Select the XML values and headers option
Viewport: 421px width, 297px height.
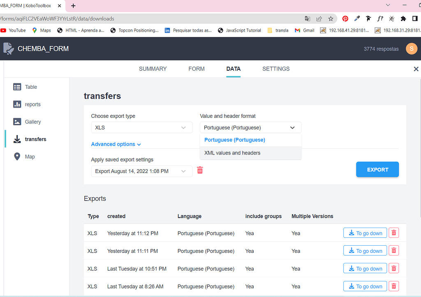click(x=233, y=153)
